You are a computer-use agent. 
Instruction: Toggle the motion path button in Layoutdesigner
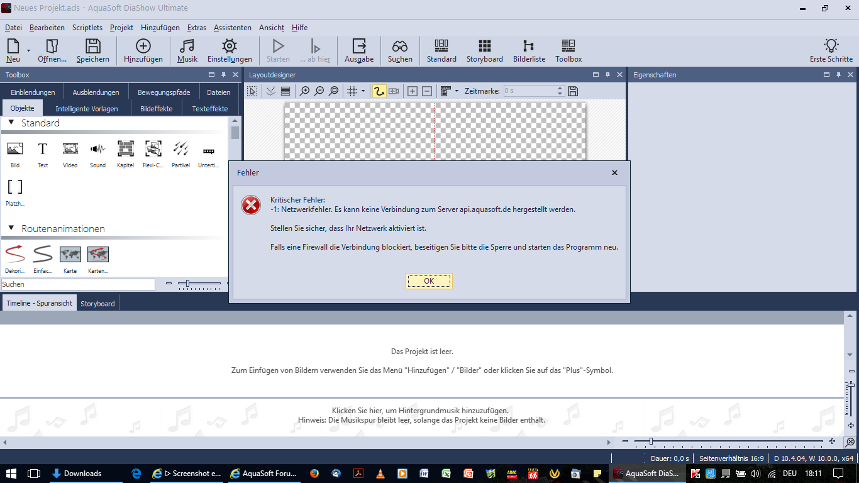(x=379, y=91)
